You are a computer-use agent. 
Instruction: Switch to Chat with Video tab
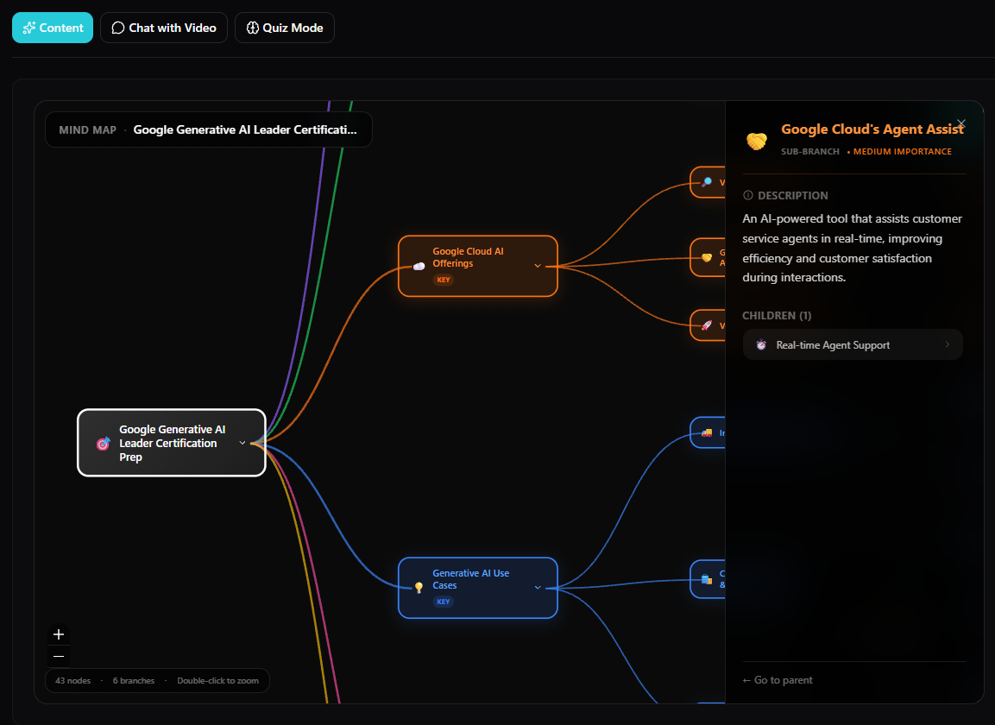tap(164, 28)
